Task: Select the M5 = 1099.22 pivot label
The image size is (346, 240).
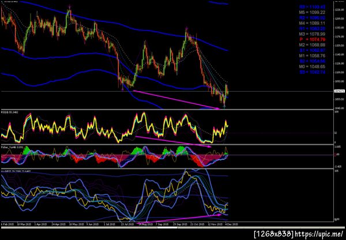Action: [x=312, y=12]
